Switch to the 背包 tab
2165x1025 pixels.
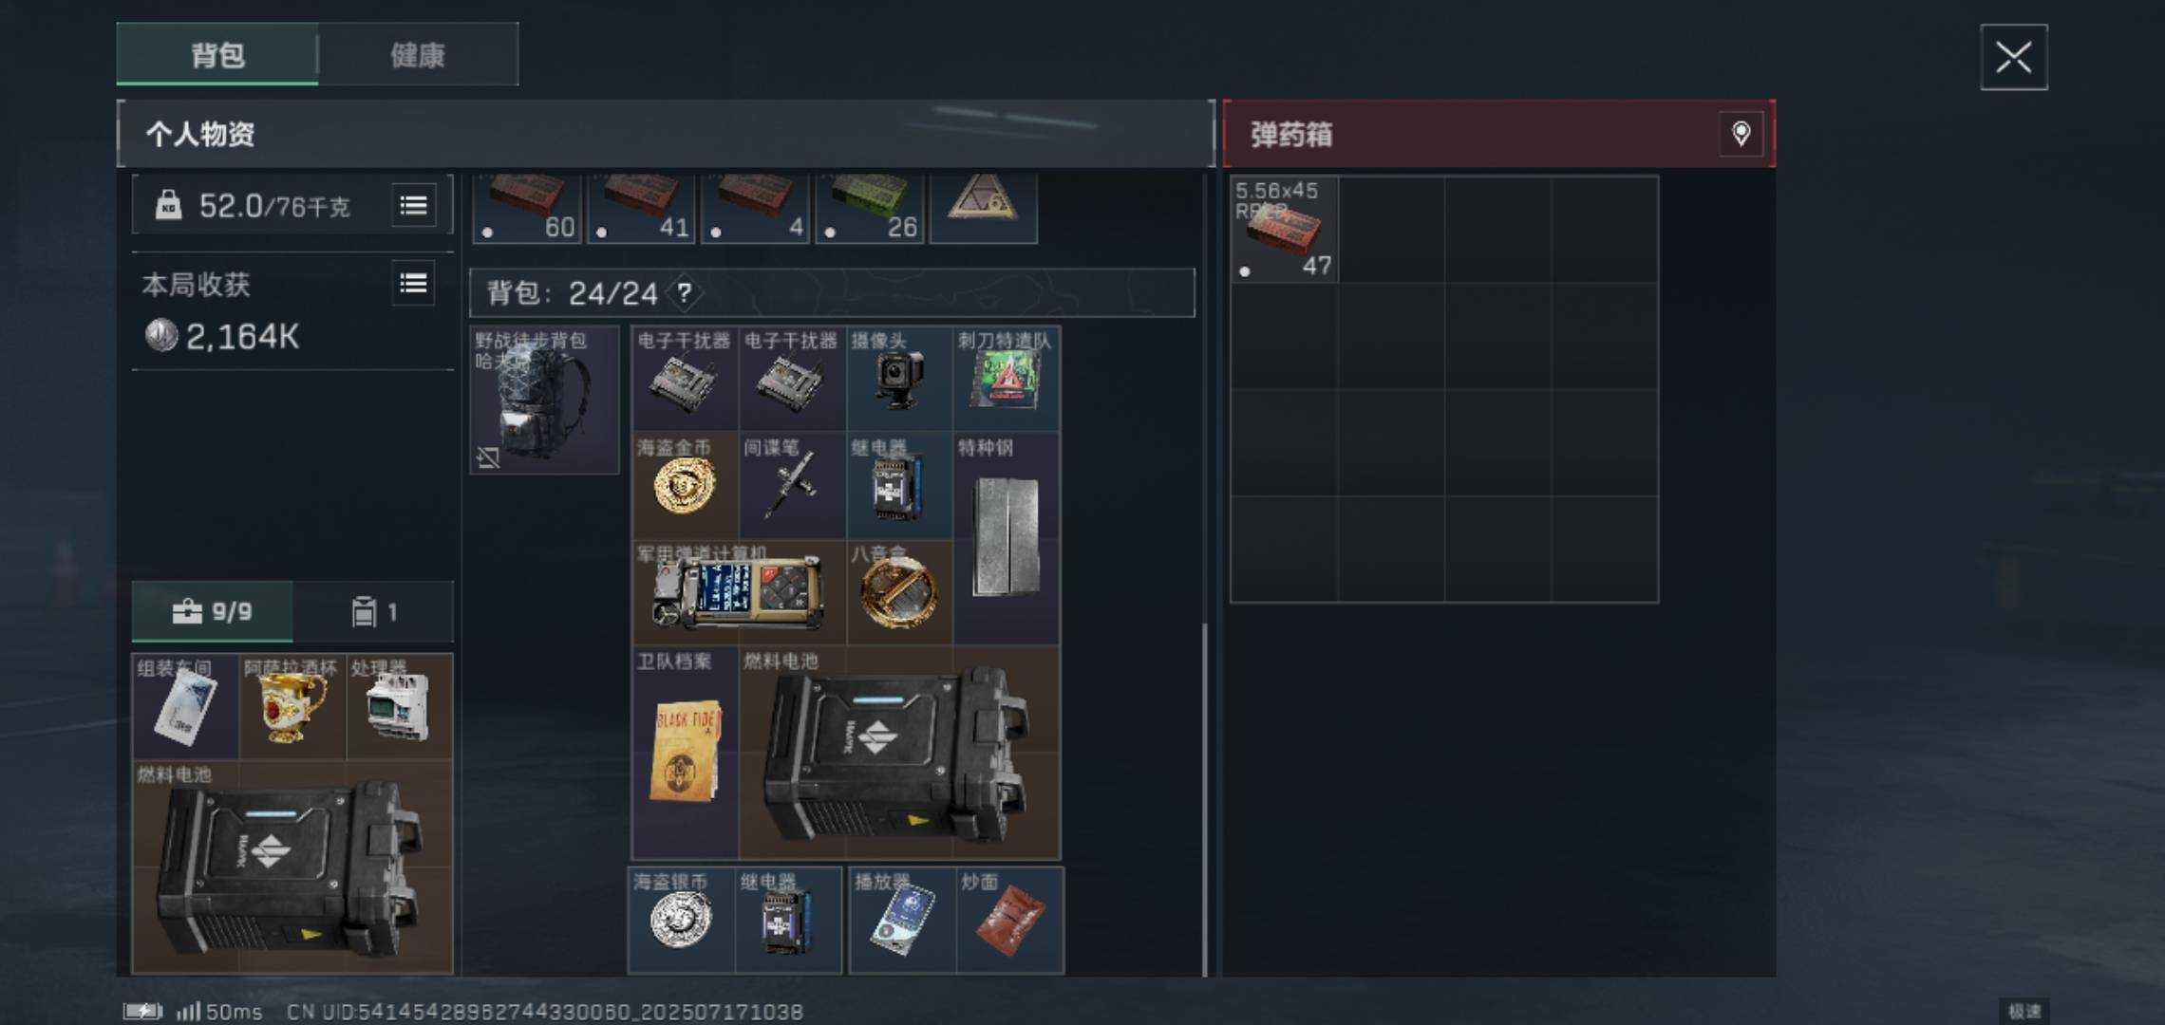(217, 55)
